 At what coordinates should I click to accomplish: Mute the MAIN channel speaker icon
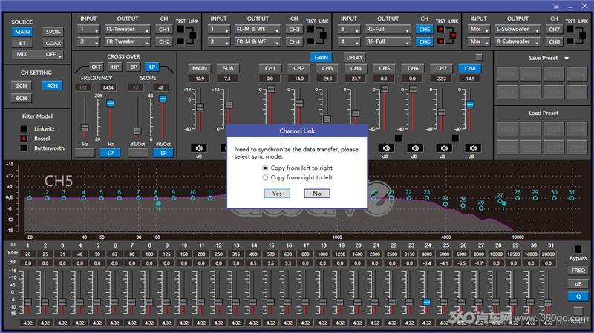coord(199,148)
